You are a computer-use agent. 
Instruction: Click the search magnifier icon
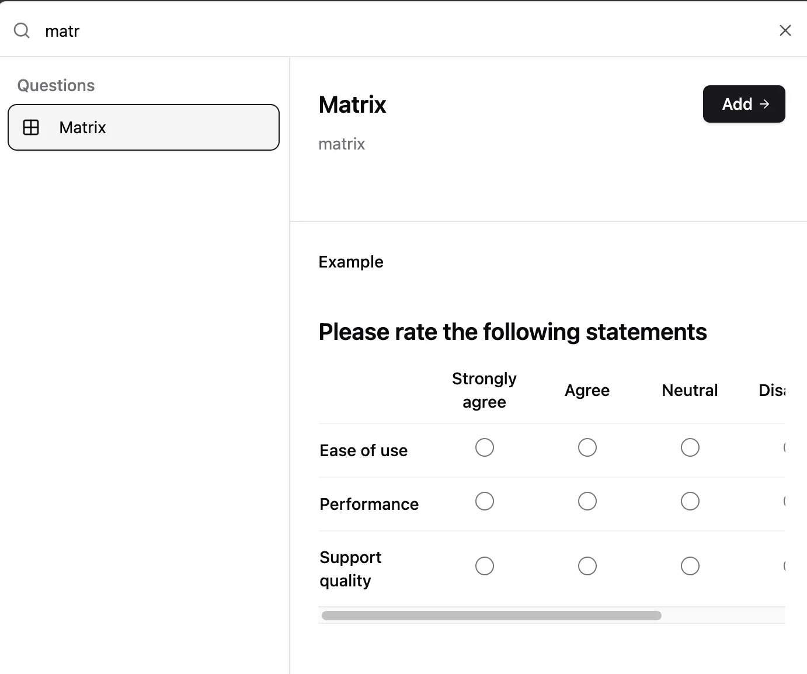tap(22, 30)
